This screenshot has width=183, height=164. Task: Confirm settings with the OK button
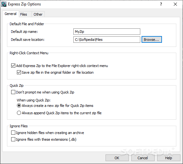[117, 158]
